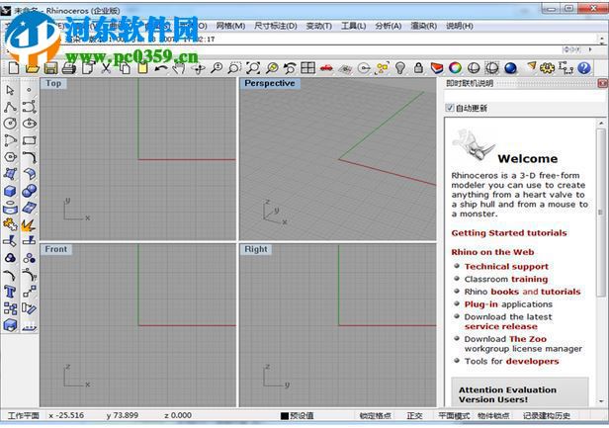Open the 渲染(R) menu
This screenshot has height=428, width=609.
pyautogui.click(x=424, y=26)
